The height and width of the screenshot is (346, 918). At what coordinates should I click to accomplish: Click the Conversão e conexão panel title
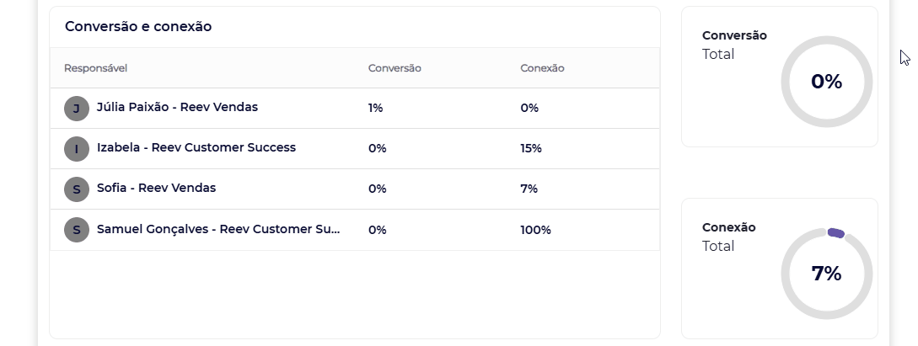138,26
